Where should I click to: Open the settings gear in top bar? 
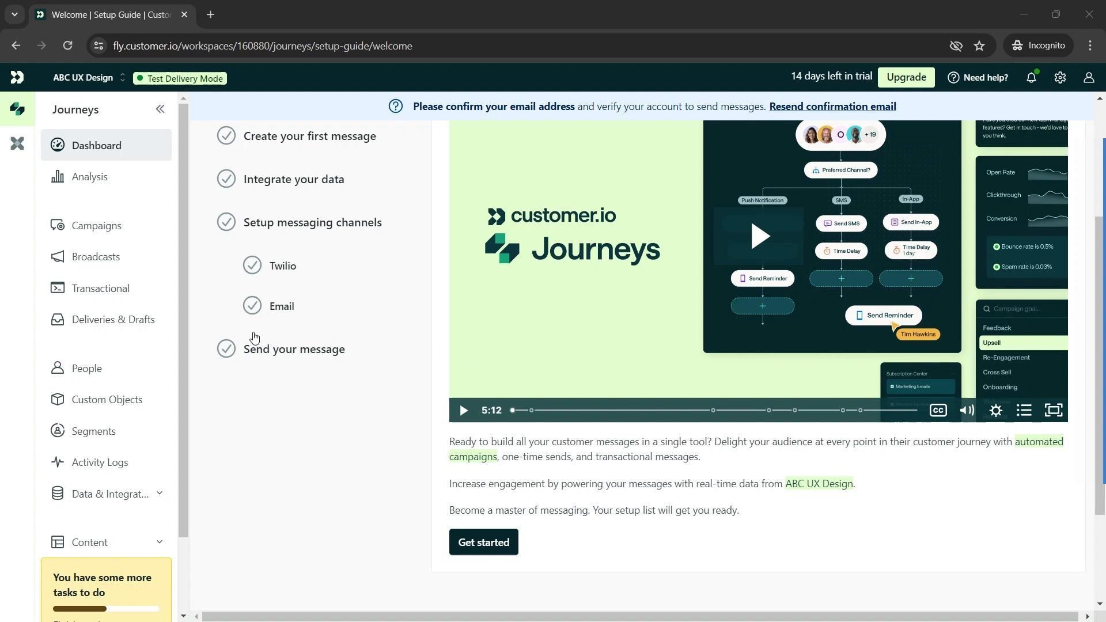point(1060,78)
